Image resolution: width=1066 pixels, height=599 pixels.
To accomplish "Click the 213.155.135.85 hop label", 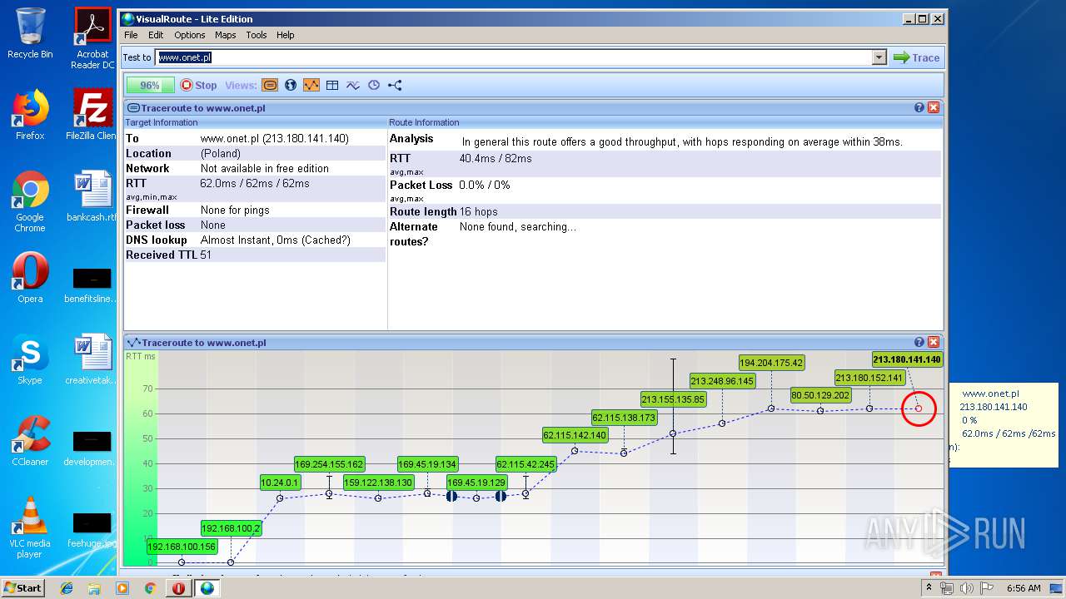I will pos(673,399).
